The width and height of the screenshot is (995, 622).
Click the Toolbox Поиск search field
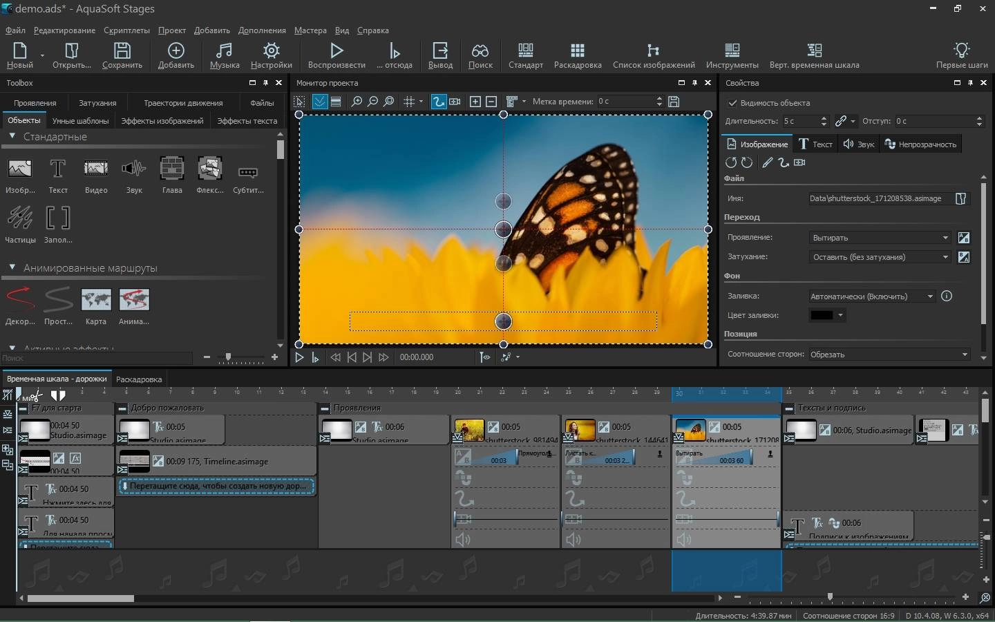point(96,358)
